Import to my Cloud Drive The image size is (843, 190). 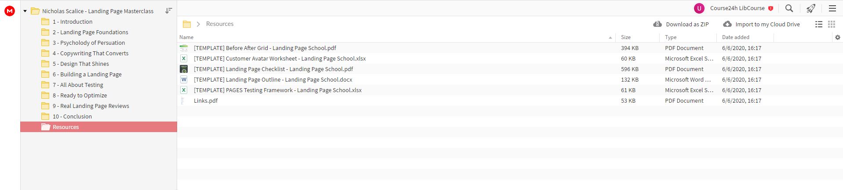(x=762, y=24)
